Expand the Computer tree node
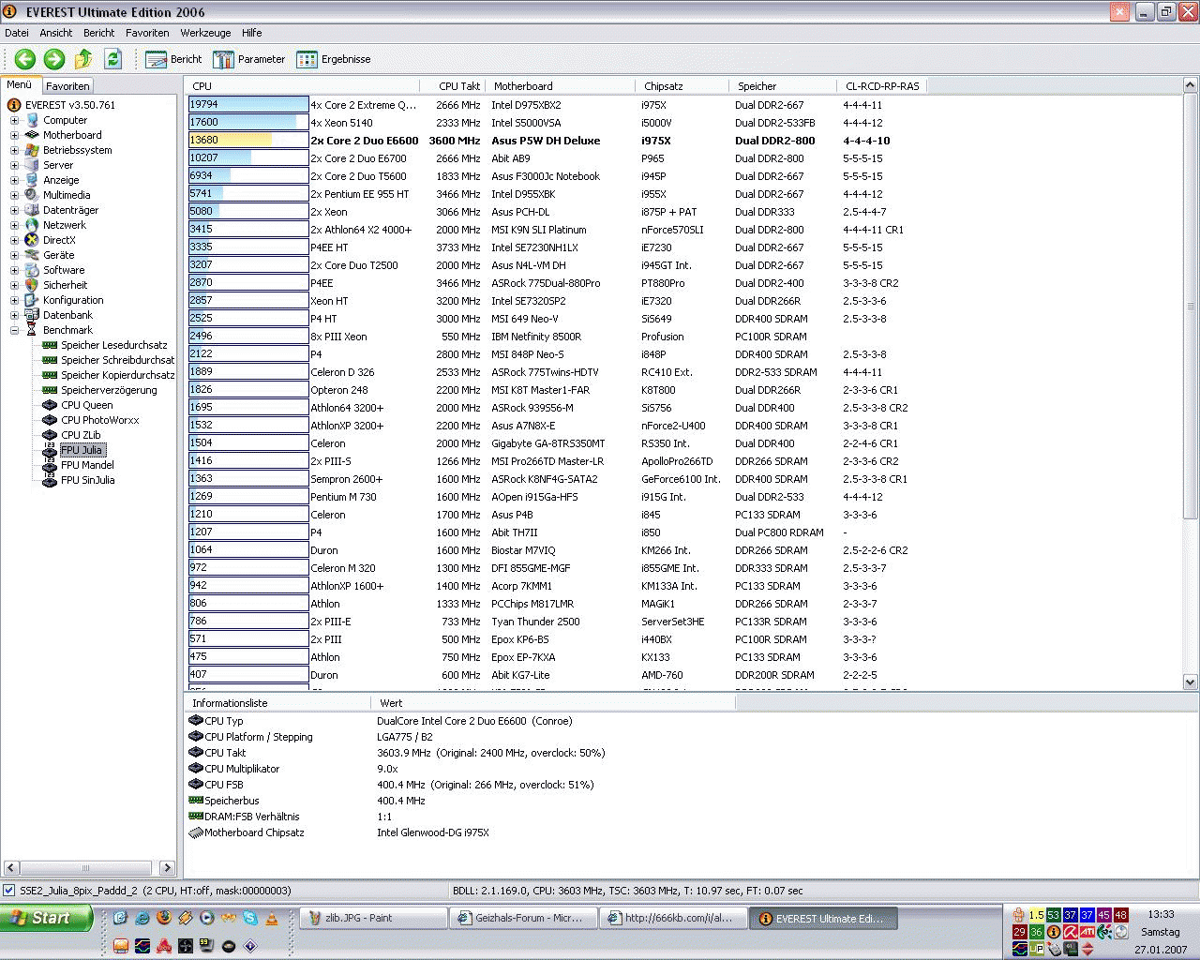1200x960 pixels. pos(14,120)
